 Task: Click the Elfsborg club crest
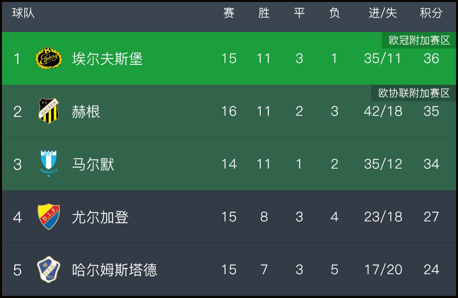tap(49, 58)
